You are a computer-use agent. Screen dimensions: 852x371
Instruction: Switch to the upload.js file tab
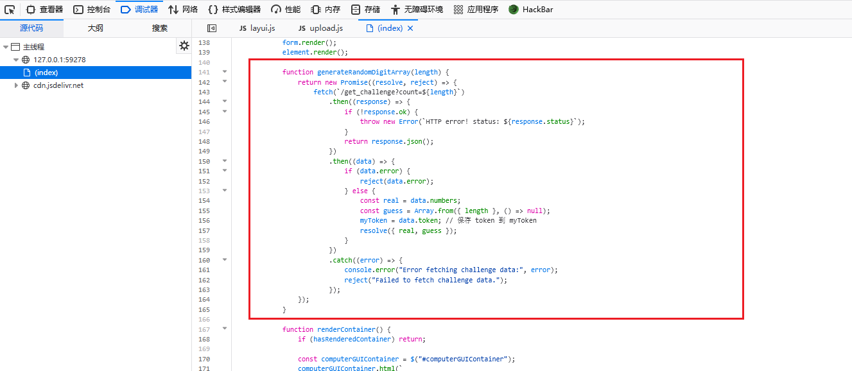coord(320,28)
